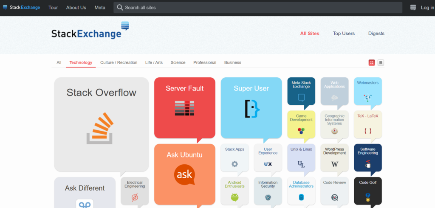Screen dimensions: 435x208
Task: Click the small StackExchange logo in top bar
Action: tap(21, 8)
